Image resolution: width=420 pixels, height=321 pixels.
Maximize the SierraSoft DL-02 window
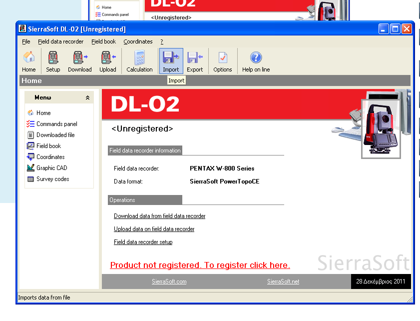tap(395, 28)
